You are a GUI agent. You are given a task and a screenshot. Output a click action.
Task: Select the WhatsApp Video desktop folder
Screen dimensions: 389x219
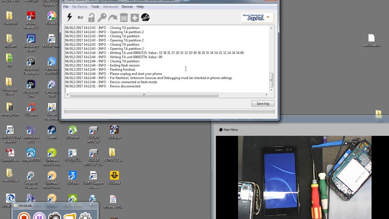(x=10, y=86)
